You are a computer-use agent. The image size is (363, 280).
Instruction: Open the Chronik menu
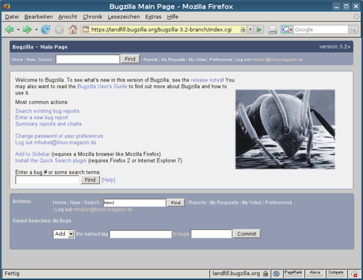coord(93,17)
